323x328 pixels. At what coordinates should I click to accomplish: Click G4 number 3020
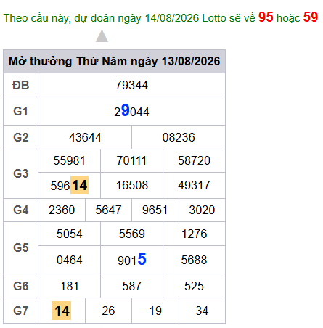(202, 210)
